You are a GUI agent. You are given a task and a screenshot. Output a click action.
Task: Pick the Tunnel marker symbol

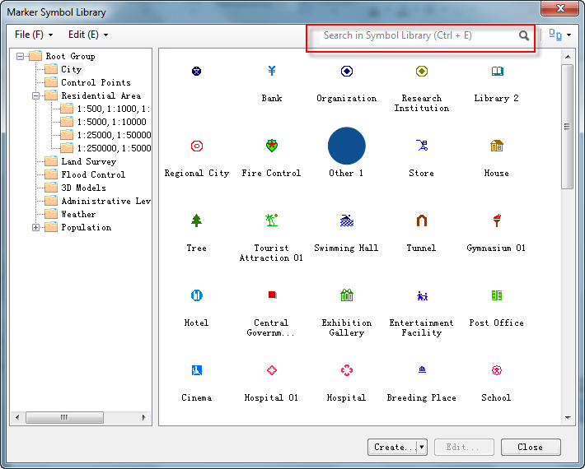click(x=421, y=221)
